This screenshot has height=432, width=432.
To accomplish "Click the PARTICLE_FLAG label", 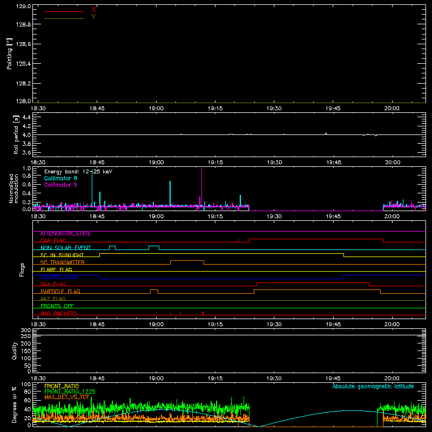I will pos(60,292).
